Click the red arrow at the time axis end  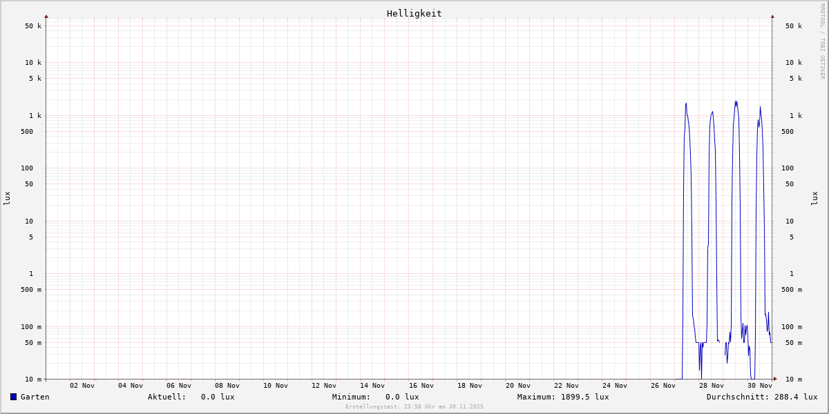[775, 379]
